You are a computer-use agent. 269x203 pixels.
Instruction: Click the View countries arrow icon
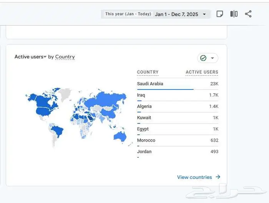point(218,177)
